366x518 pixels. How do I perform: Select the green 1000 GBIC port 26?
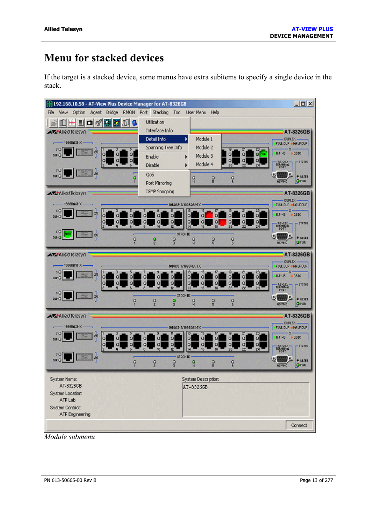[68, 234]
